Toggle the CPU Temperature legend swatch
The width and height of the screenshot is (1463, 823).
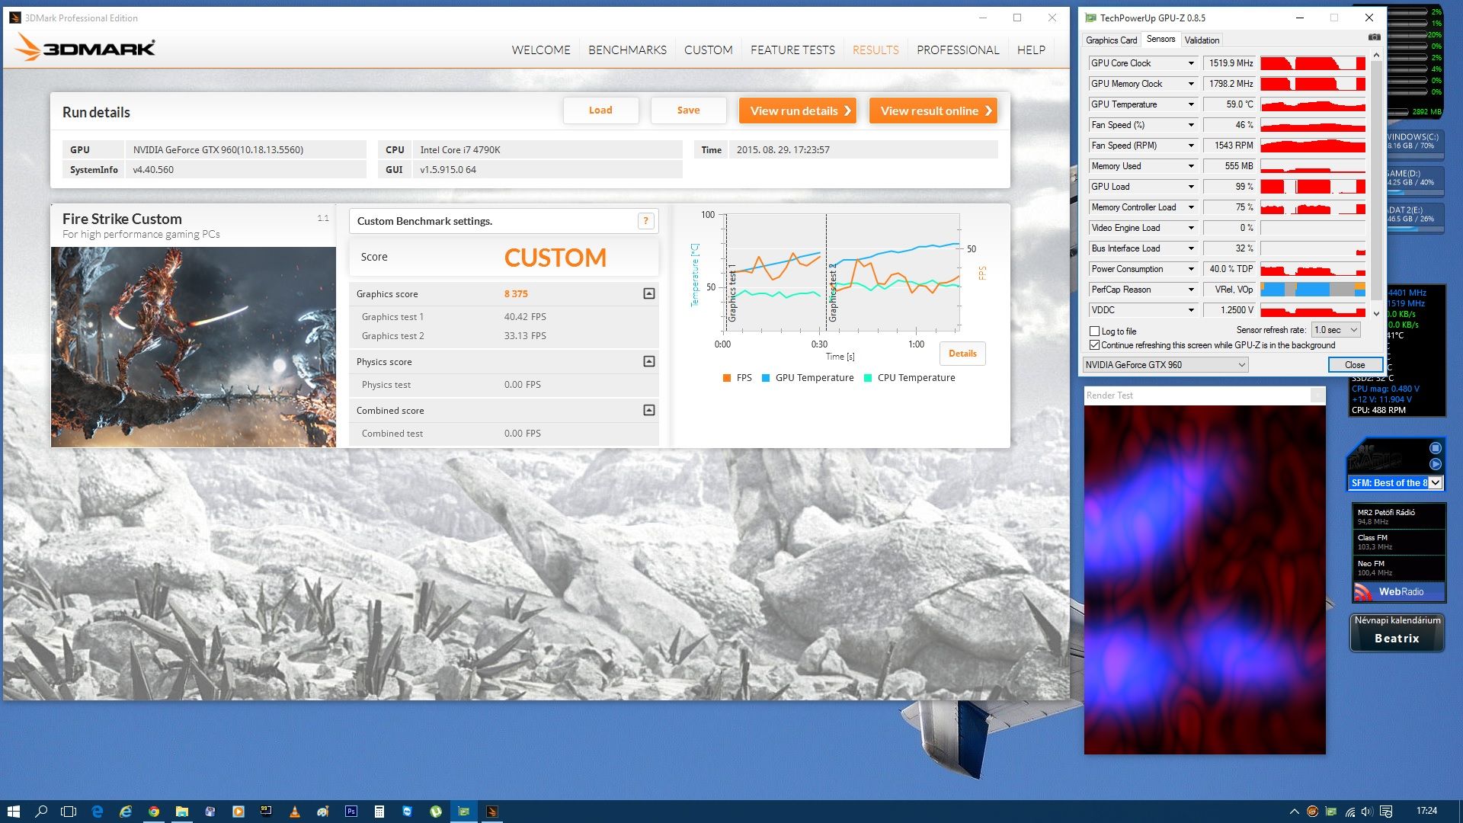pos(868,378)
